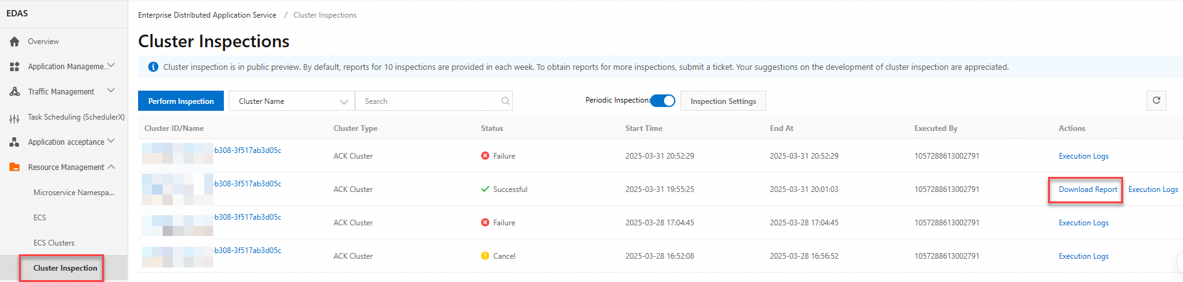This screenshot has width=1183, height=282.
Task: Click the Start Time column header
Action: tap(644, 128)
